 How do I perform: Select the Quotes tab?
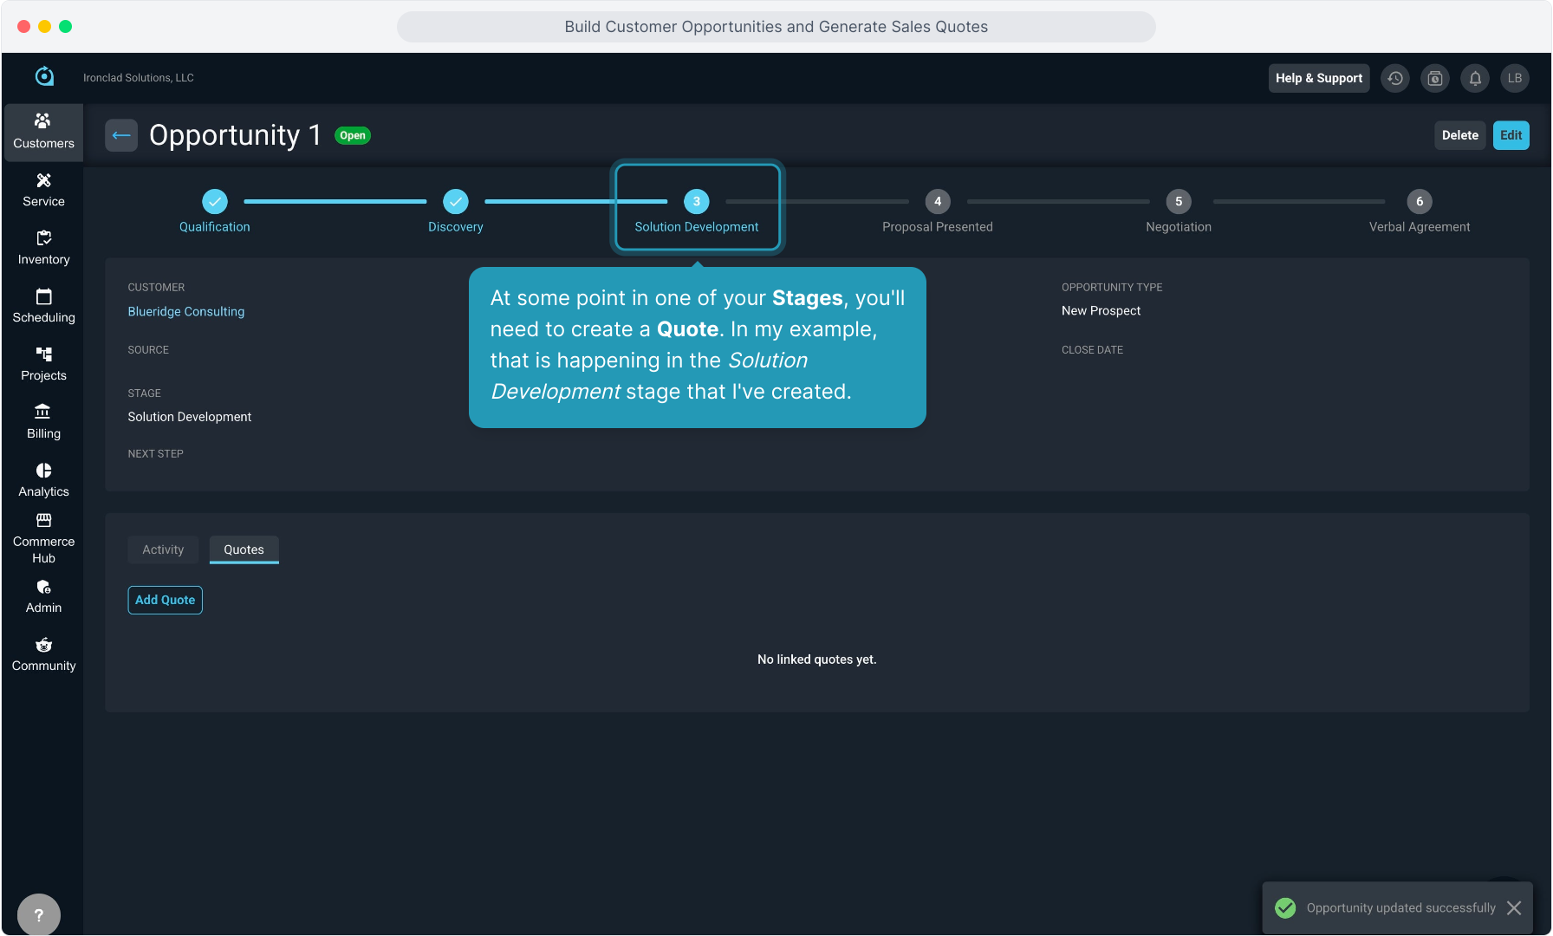coord(244,549)
